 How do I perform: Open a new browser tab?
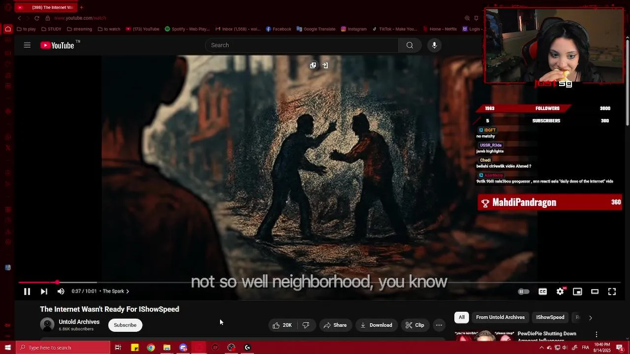point(81,7)
